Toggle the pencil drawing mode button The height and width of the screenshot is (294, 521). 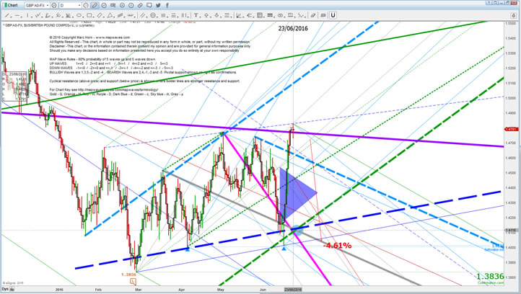pyautogui.click(x=95, y=6)
